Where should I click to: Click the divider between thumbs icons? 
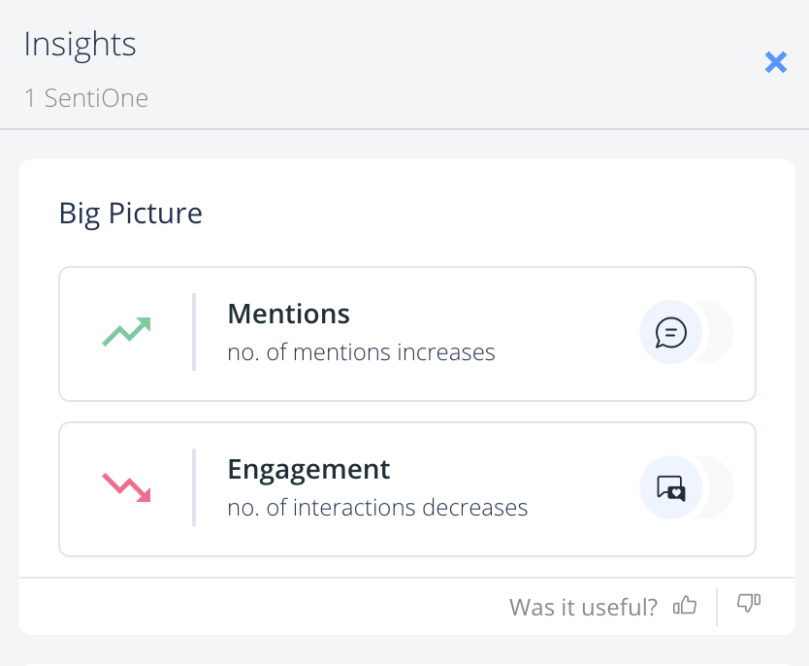pos(717,606)
